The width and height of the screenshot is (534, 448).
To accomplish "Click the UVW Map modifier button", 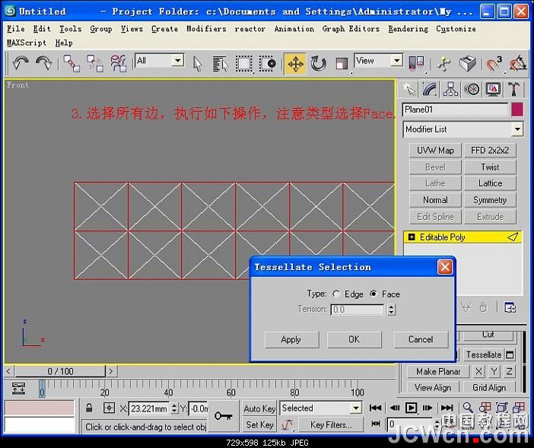I will tap(435, 150).
